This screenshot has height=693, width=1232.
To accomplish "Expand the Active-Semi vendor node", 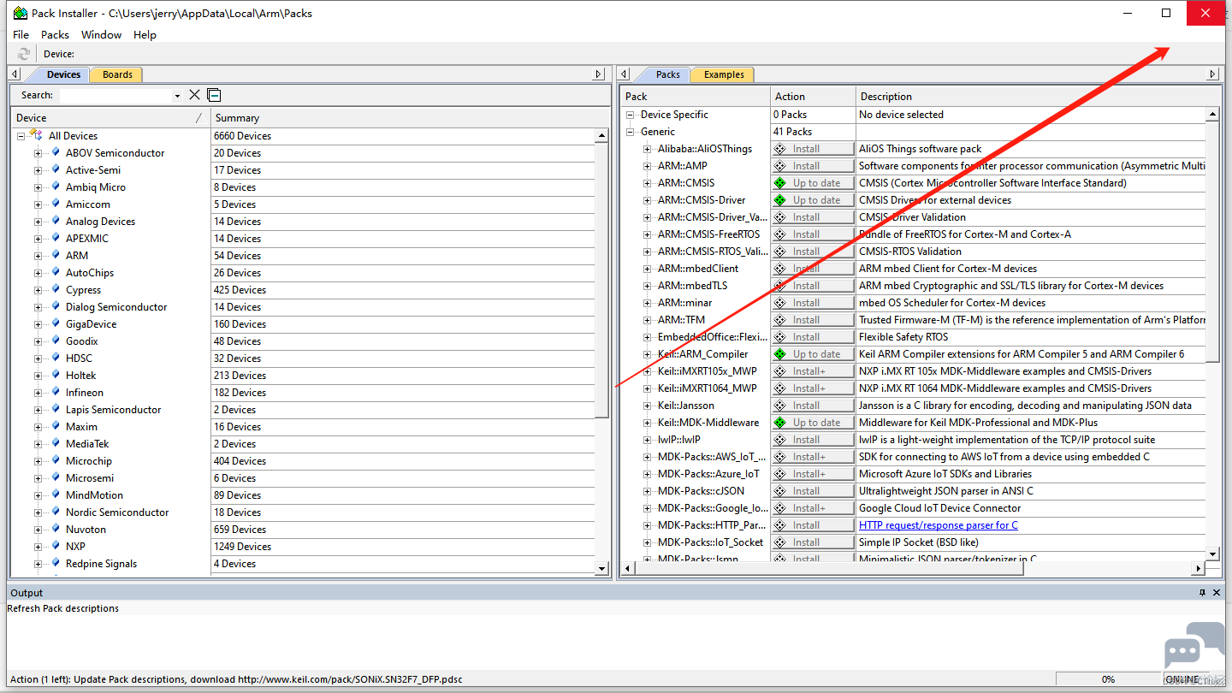I will [x=38, y=170].
